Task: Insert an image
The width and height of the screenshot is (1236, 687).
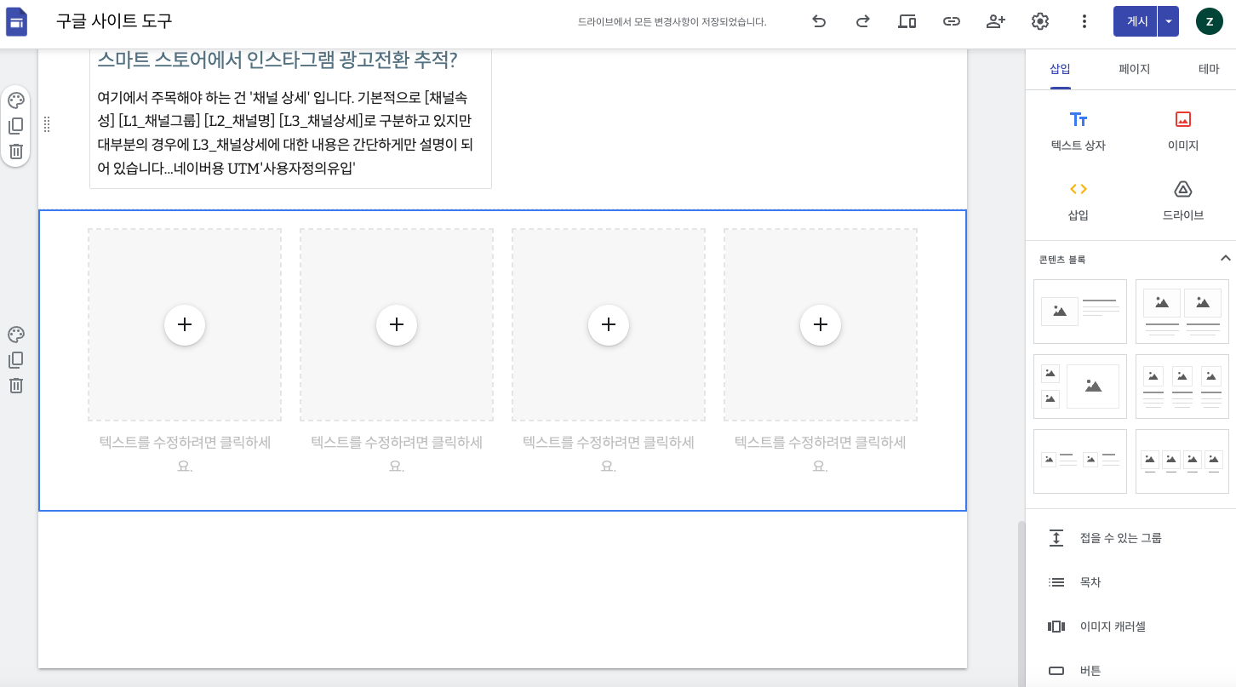Action: tap(1183, 130)
